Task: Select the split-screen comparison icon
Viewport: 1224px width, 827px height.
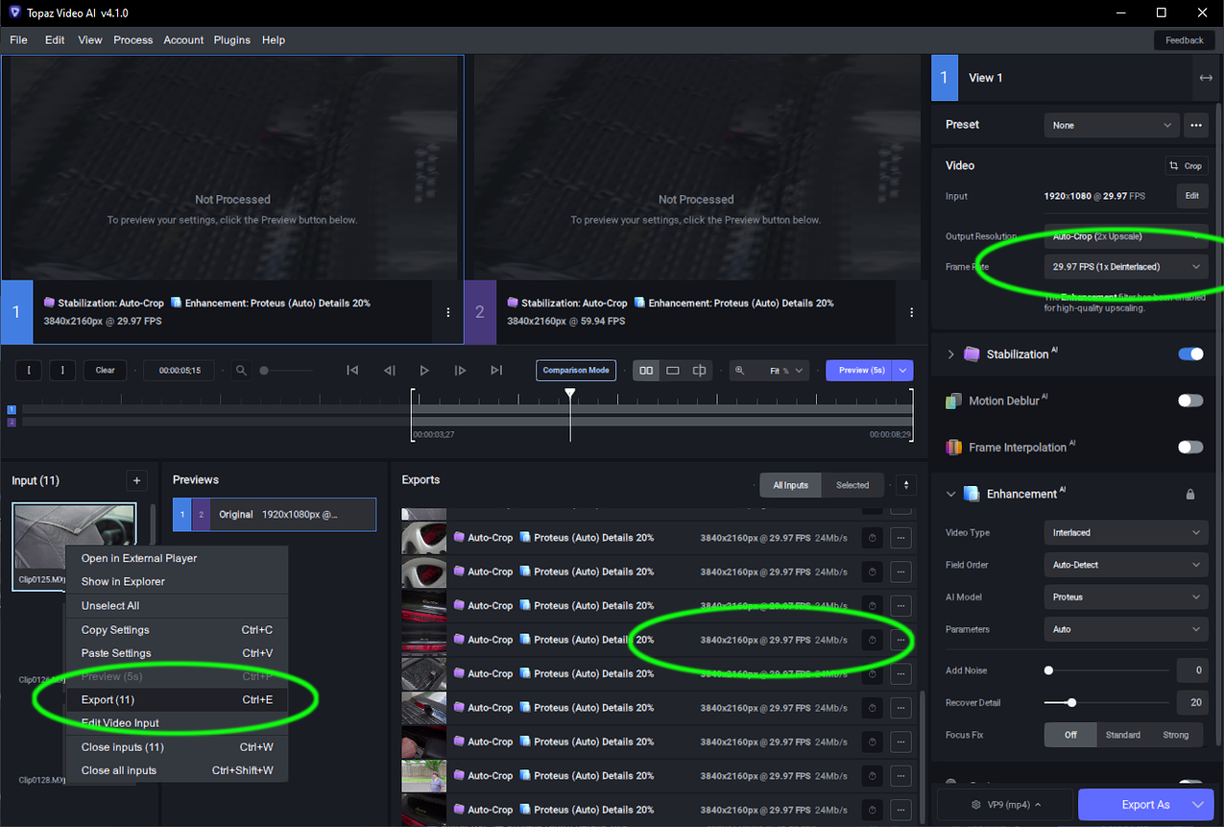Action: coord(699,370)
